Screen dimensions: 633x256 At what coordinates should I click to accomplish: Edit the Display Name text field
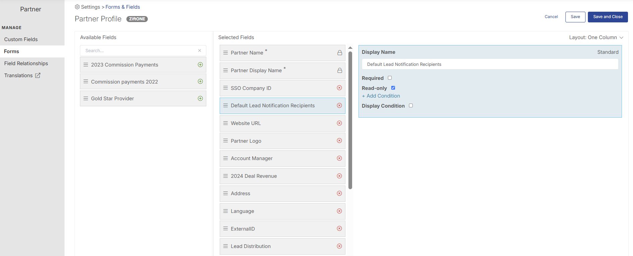(490, 64)
